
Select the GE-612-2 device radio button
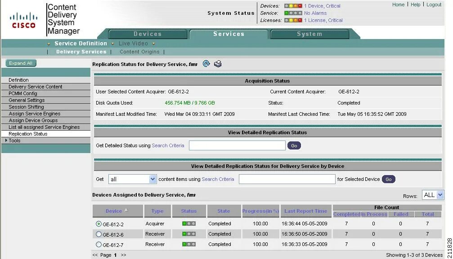99,224
